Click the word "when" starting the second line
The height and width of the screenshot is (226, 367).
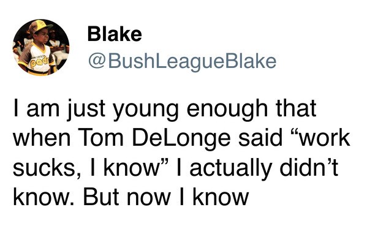(42, 138)
